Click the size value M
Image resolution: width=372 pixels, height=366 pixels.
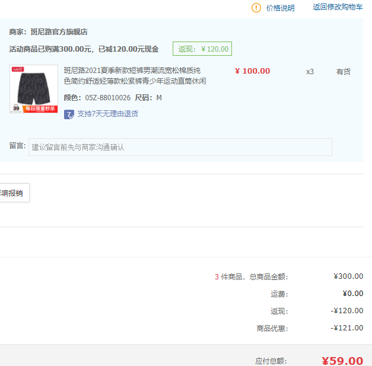pyautogui.click(x=159, y=98)
